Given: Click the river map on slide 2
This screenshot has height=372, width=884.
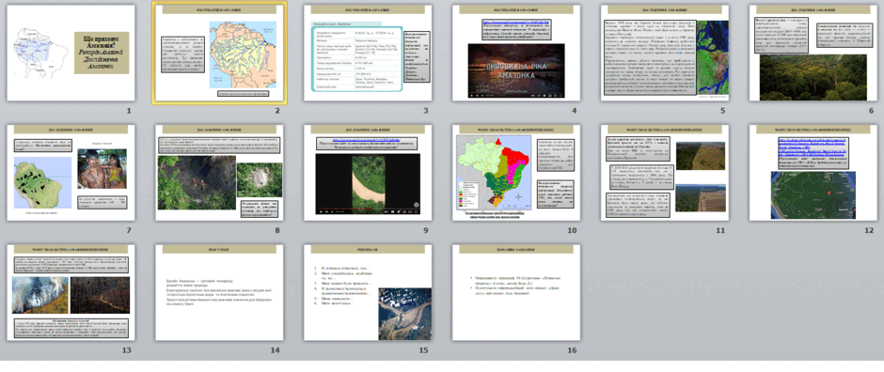Looking at the screenshot, I should (x=243, y=54).
